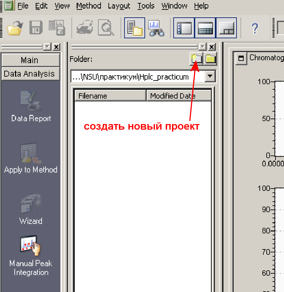Click the application calculator icon in menu bar
Viewport: 284px width, 292px height.
tap(9, 6)
